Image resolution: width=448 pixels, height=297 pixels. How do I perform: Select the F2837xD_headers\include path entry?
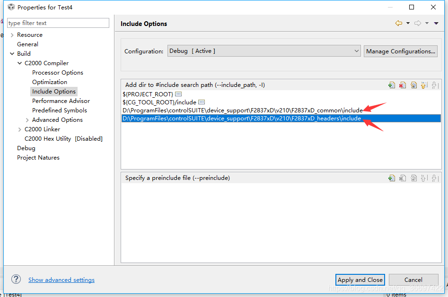coord(281,119)
